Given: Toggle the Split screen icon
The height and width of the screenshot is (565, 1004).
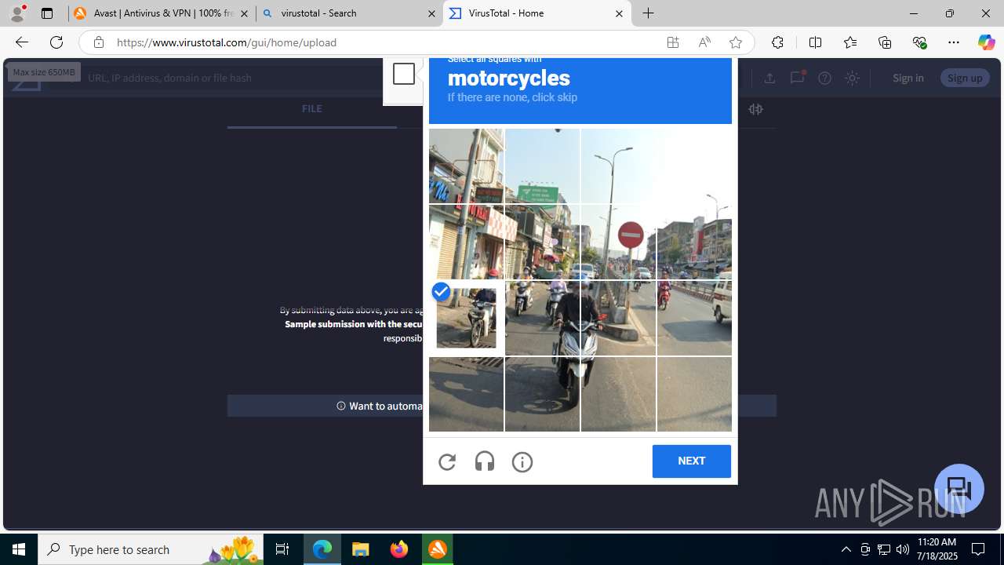Looking at the screenshot, I should tap(815, 42).
